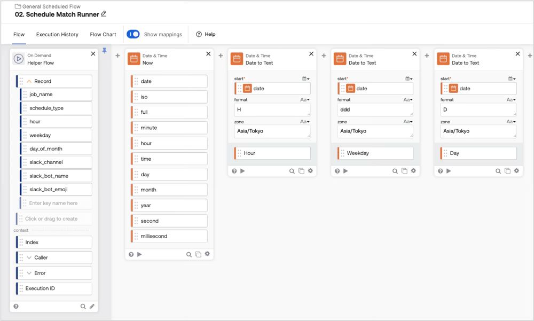Click the help question icon on Weekday card

point(337,171)
